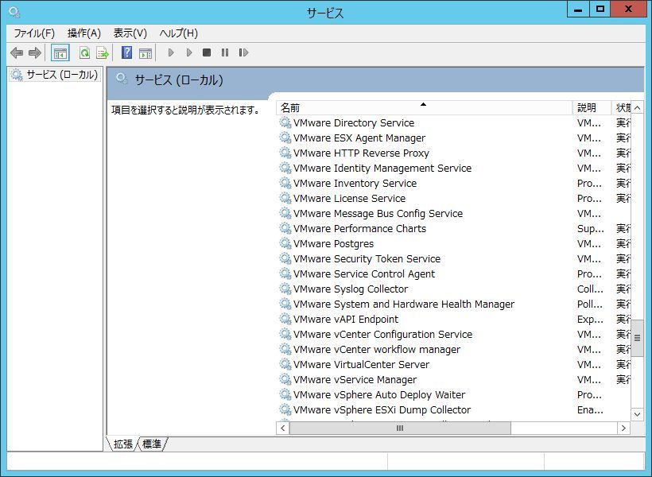Screen dimensions: 652x477
Task: Click Coll... description of Syslog Collector
Action: click(591, 289)
